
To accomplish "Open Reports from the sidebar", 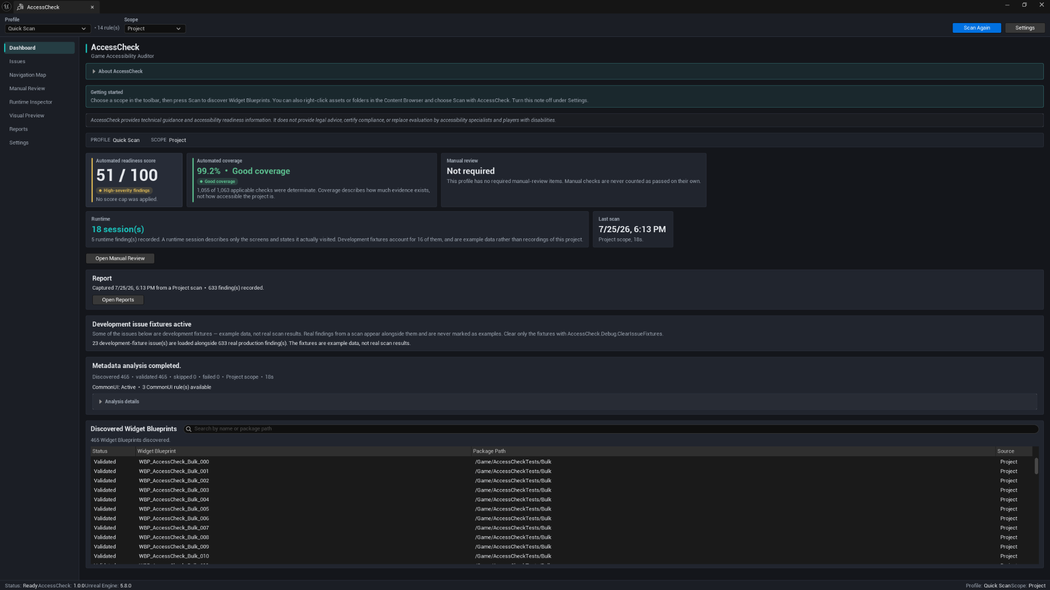I will pos(39,129).
